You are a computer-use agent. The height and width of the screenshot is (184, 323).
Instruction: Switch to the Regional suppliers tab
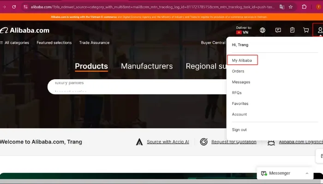pos(206,66)
